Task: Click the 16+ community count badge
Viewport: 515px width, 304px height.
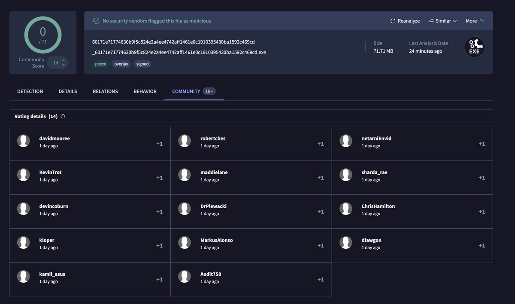Action: tap(209, 91)
